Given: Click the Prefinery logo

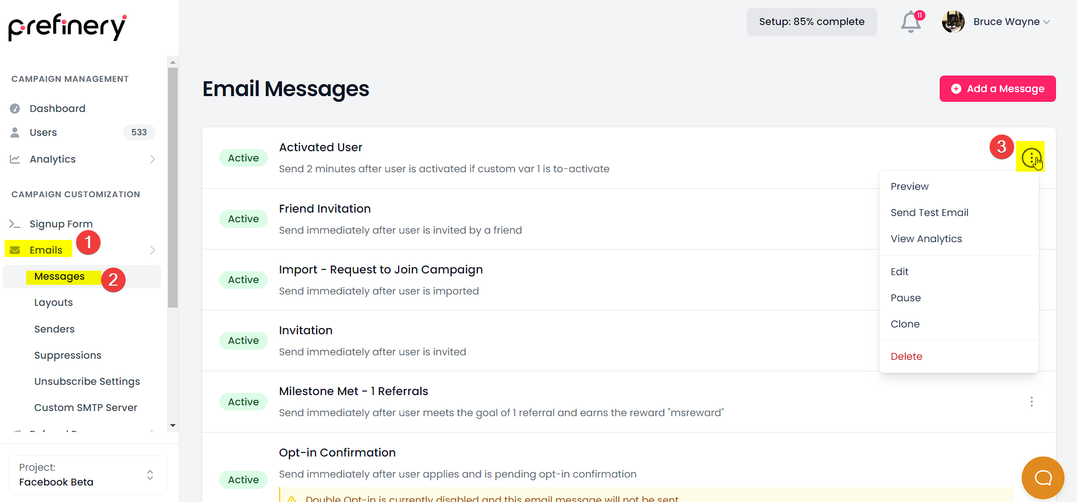Looking at the screenshot, I should click(x=68, y=27).
